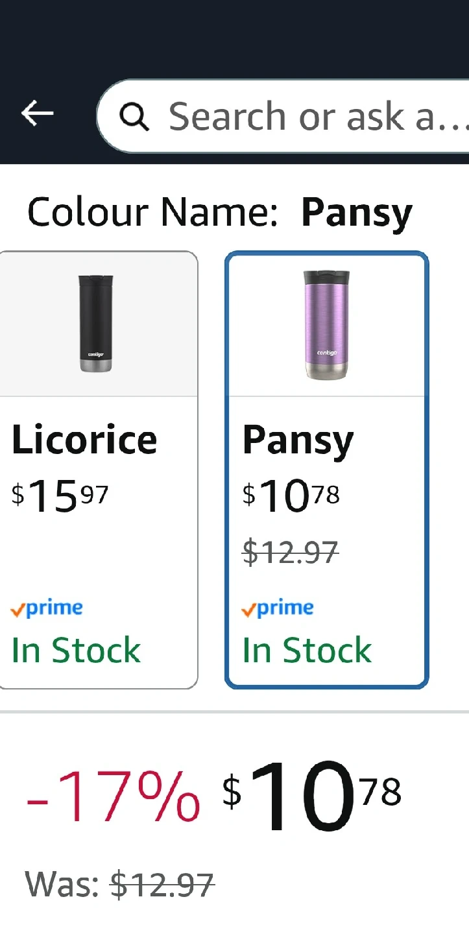Image resolution: width=469 pixels, height=934 pixels.
Task: Focus the "Search or ask" input field
Action: coord(311,117)
